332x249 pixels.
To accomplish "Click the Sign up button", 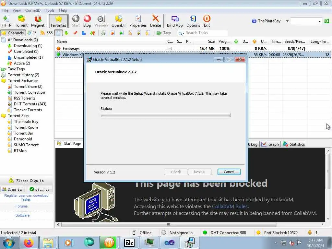I will pos(39,189).
